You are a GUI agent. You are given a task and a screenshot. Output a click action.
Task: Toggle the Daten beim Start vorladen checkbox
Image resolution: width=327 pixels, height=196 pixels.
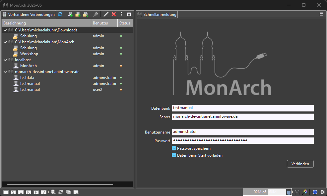[174, 155]
